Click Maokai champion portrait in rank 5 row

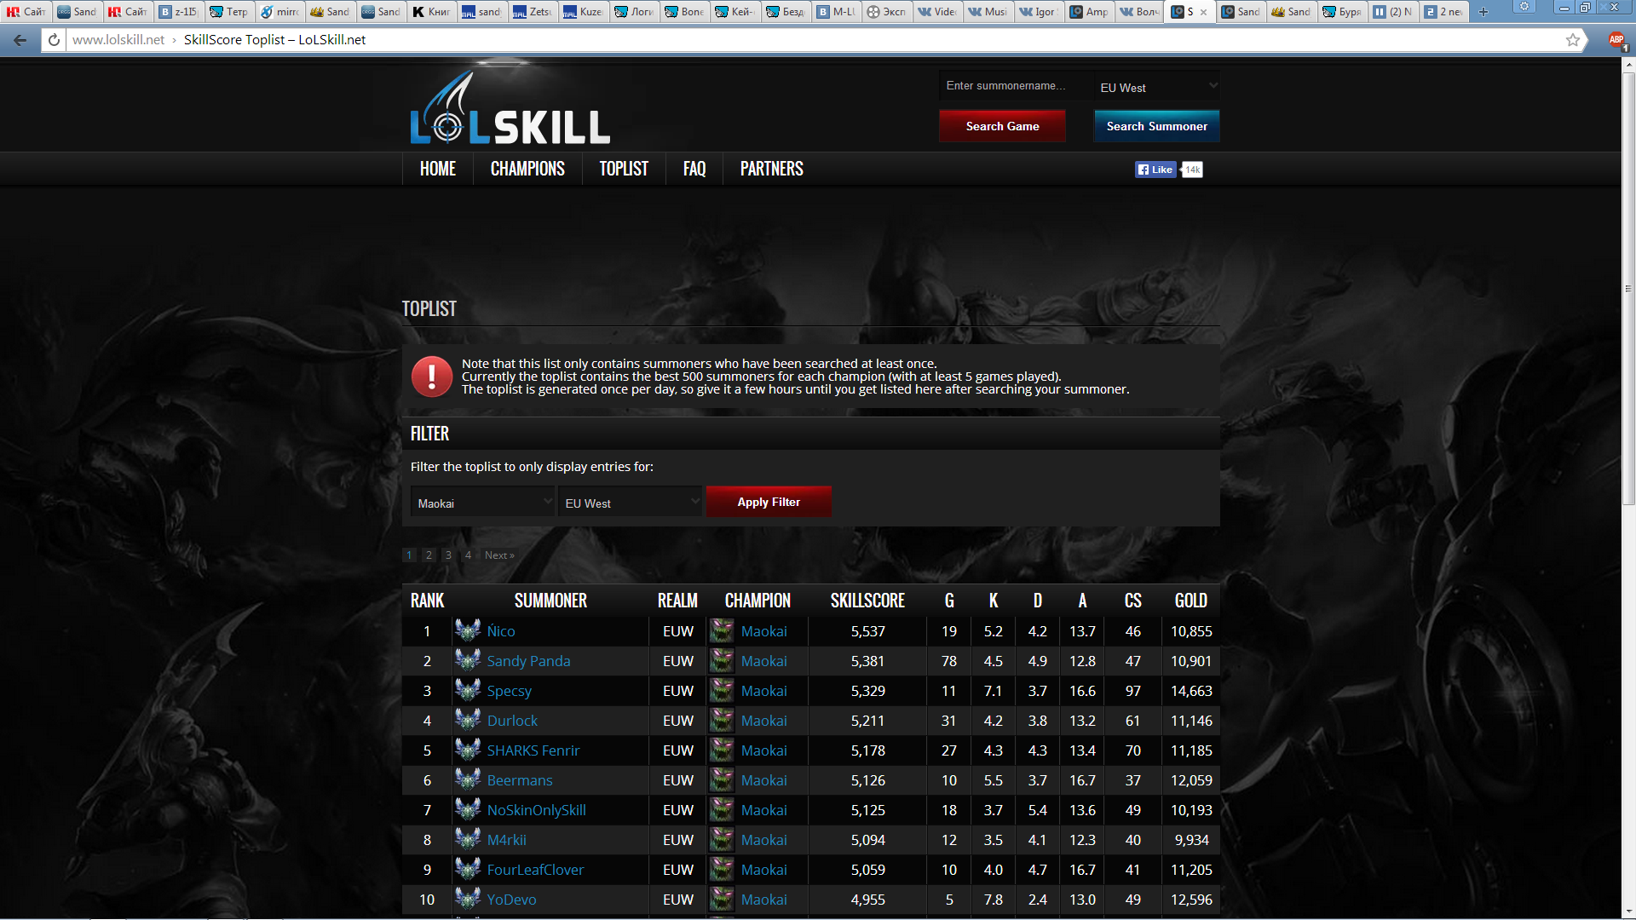(x=722, y=750)
